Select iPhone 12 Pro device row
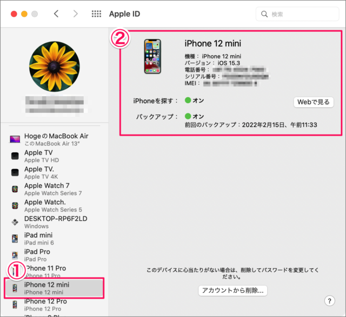This screenshot has width=346, height=317. point(55,305)
